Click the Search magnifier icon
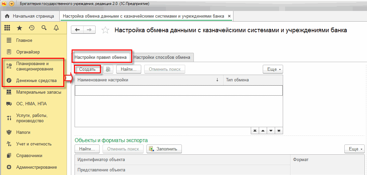 44,28
